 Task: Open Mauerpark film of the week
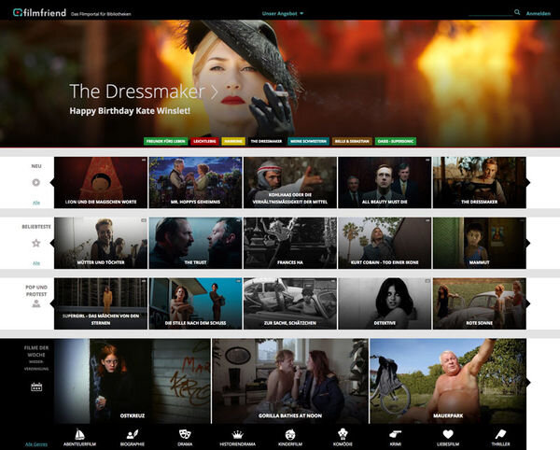coord(448,381)
